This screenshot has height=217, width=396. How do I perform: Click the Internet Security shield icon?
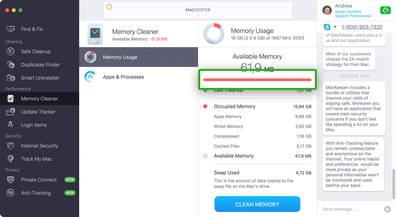[10, 146]
